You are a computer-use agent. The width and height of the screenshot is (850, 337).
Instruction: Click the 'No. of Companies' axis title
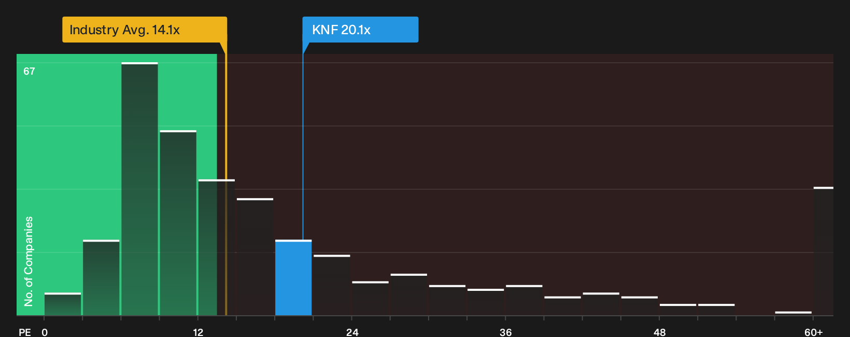coord(29,261)
